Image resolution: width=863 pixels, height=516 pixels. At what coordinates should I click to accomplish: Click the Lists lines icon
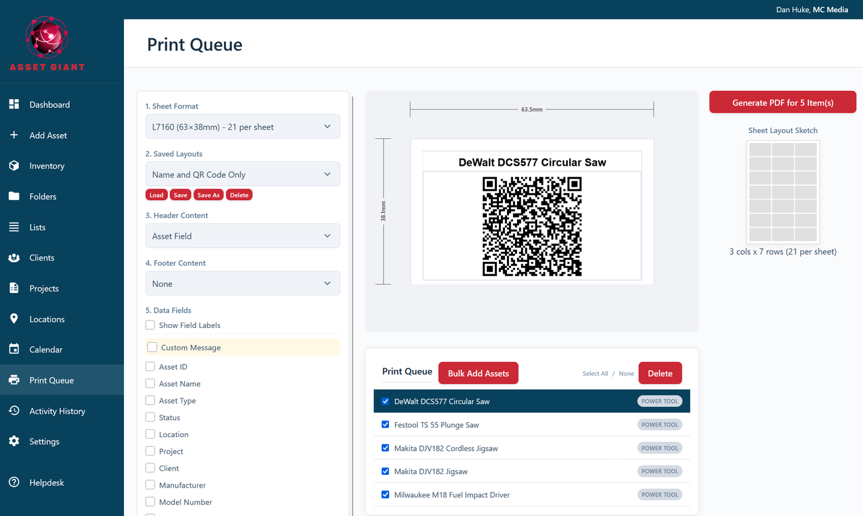pyautogui.click(x=13, y=227)
